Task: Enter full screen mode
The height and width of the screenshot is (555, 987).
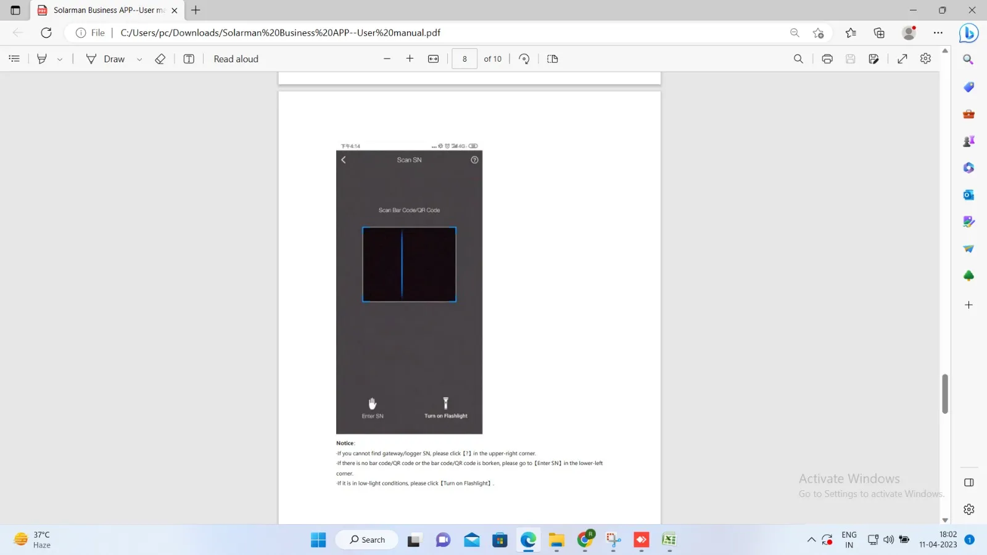Action: pos(902,59)
